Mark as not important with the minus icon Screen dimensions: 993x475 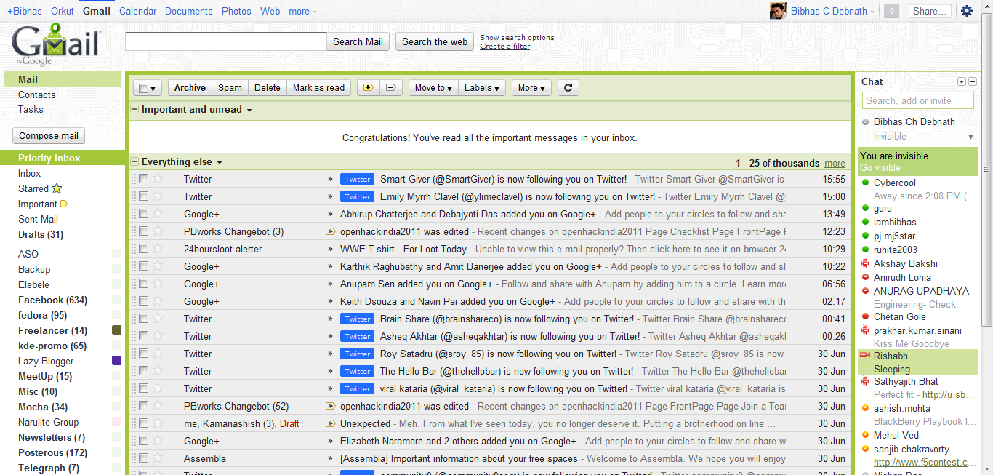390,88
